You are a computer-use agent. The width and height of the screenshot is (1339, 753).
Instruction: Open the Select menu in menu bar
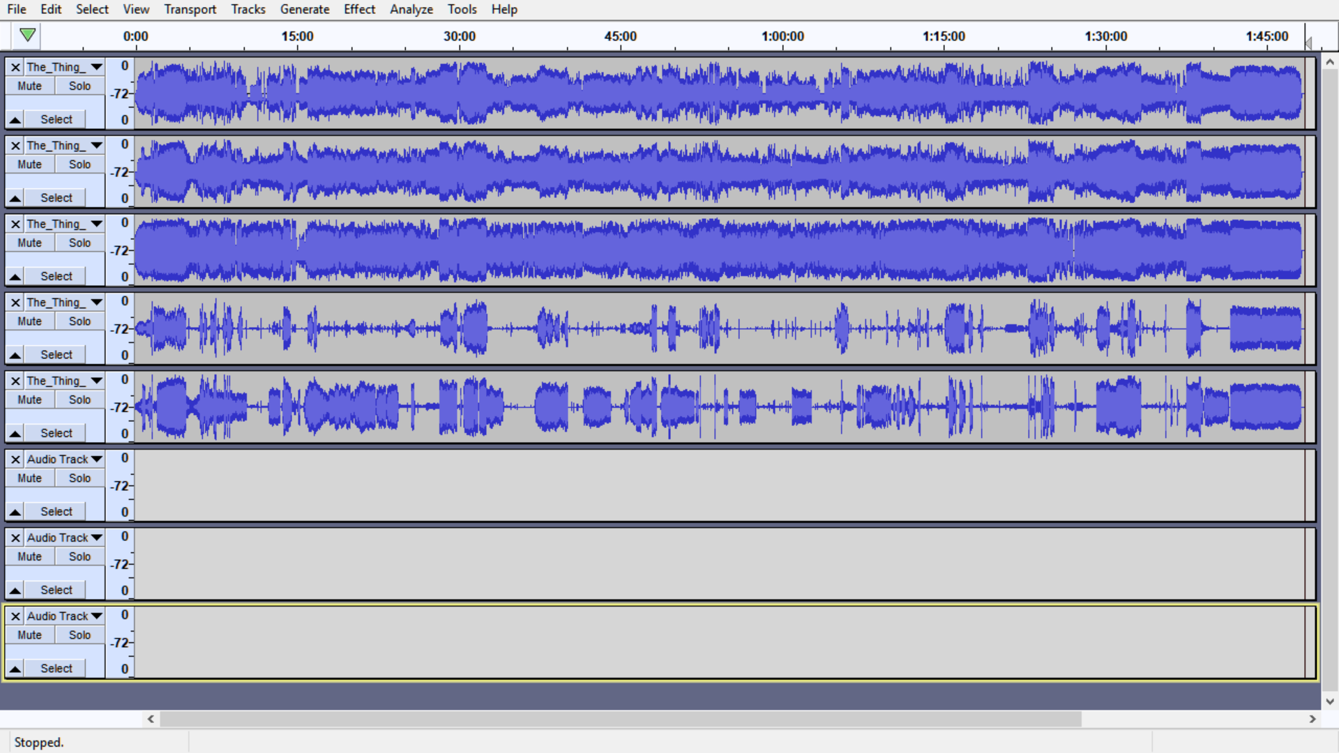92,9
